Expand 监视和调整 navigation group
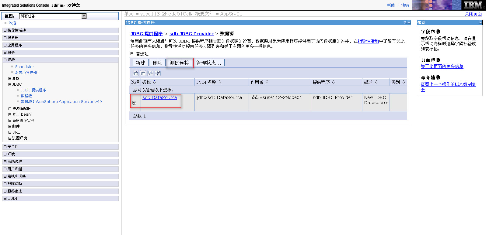The height and width of the screenshot is (235, 486). pos(5,176)
